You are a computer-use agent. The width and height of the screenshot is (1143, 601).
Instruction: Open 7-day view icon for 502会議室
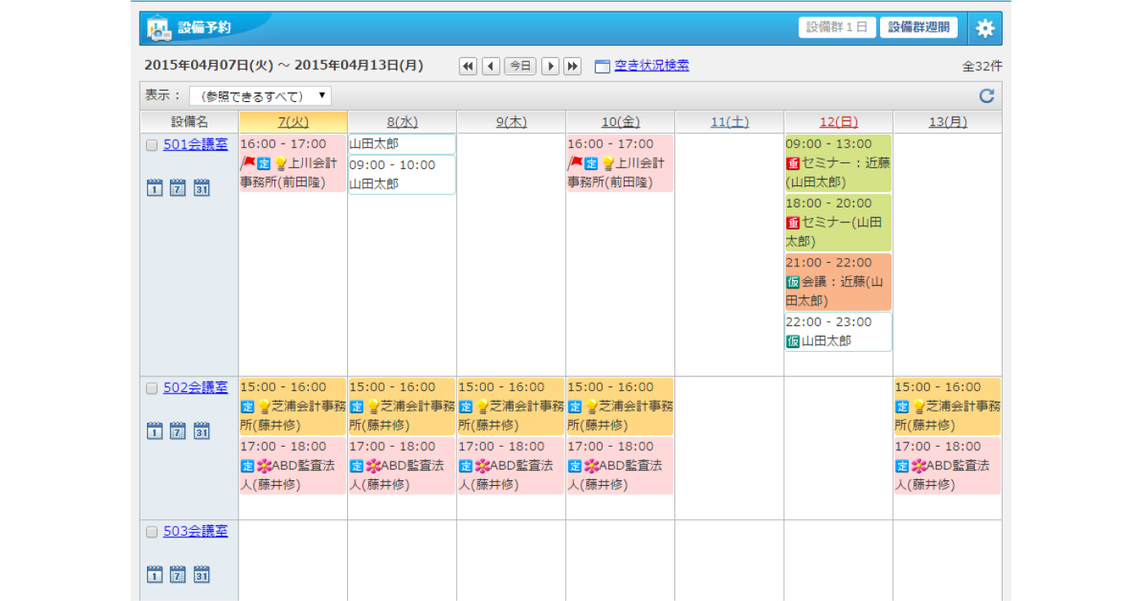[x=178, y=431]
